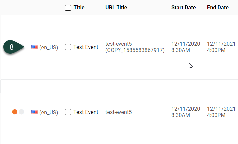The width and height of the screenshot is (238, 144).
Task: Sort by Start Date column header
Action: (x=183, y=8)
